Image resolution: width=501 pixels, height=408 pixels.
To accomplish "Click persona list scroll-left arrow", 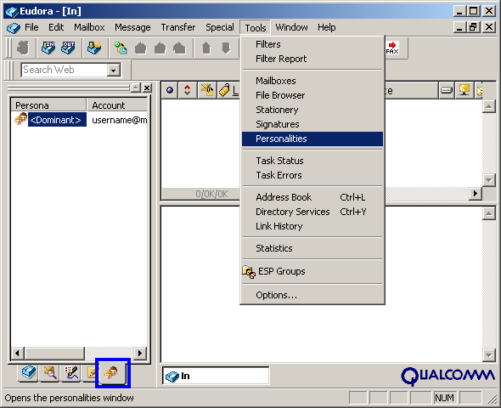I will (17, 354).
